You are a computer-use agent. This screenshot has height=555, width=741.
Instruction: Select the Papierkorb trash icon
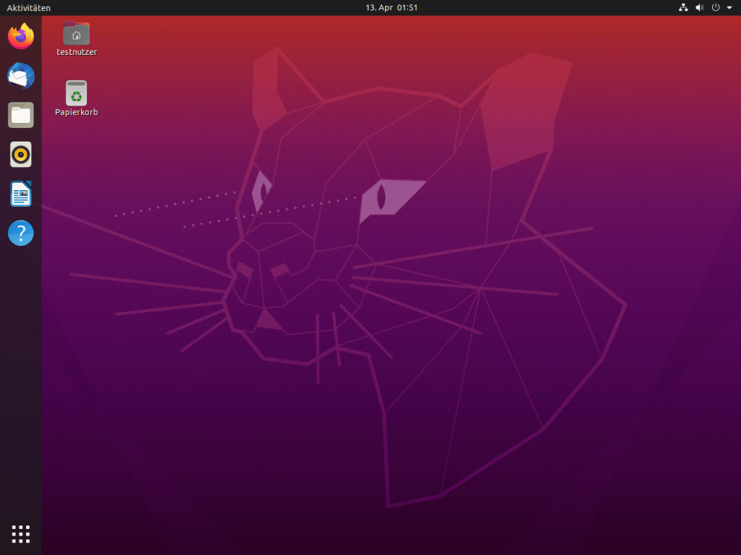77,93
